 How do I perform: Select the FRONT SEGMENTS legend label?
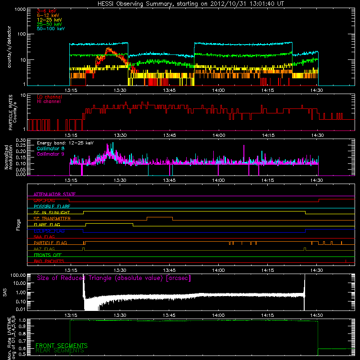tap(62, 346)
